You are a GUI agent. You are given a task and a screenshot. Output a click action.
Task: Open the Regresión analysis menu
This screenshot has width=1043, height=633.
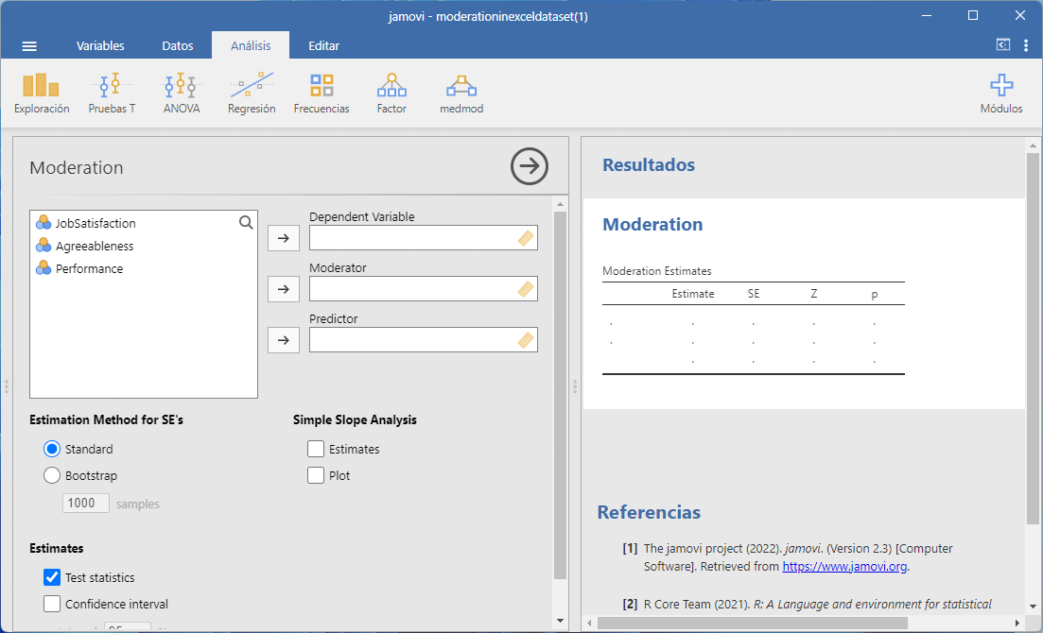[252, 94]
